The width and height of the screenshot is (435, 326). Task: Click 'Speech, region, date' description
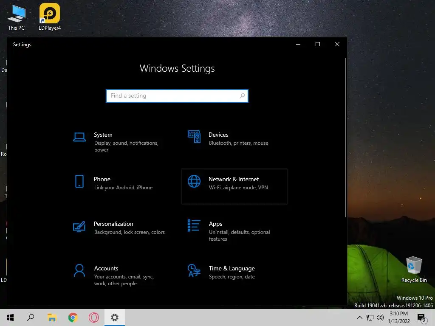pos(232,277)
